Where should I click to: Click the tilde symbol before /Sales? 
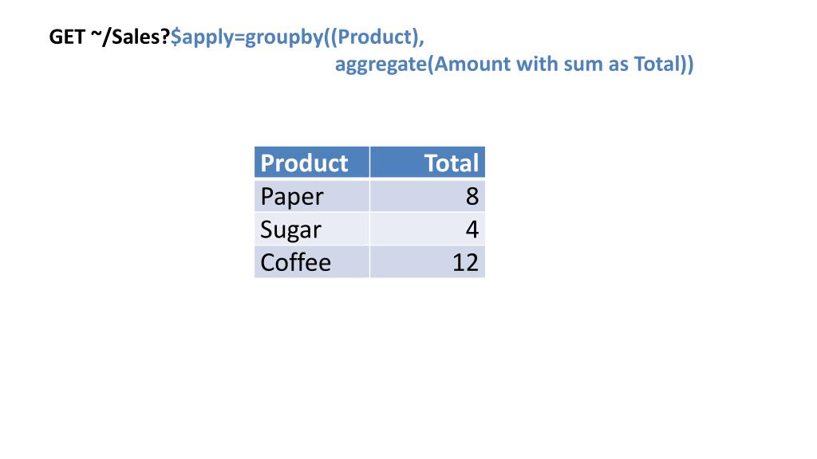tap(96, 34)
